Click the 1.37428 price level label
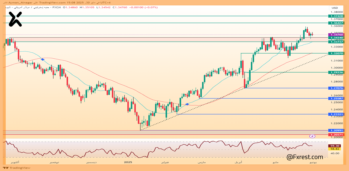This screenshot has width=349, height=171. click(x=337, y=16)
